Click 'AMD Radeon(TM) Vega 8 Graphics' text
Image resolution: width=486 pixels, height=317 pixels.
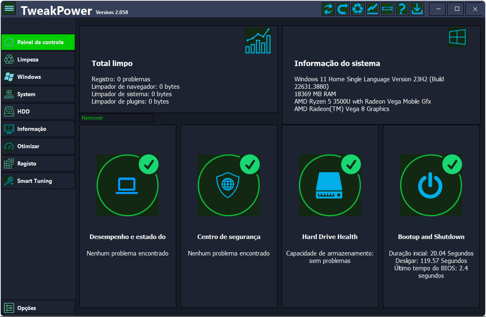pyautogui.click(x=342, y=109)
